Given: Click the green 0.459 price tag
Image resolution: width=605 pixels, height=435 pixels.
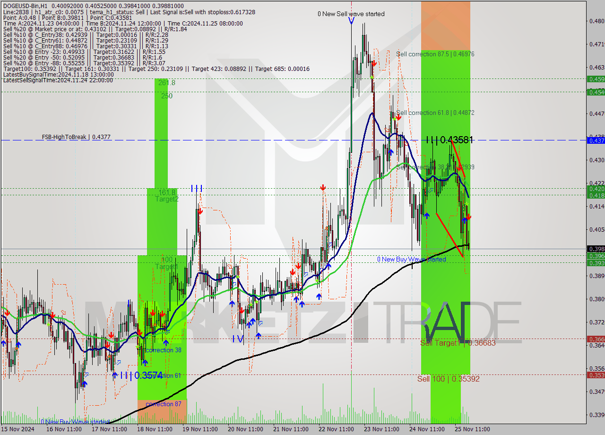Looking at the screenshot, I should 596,79.
